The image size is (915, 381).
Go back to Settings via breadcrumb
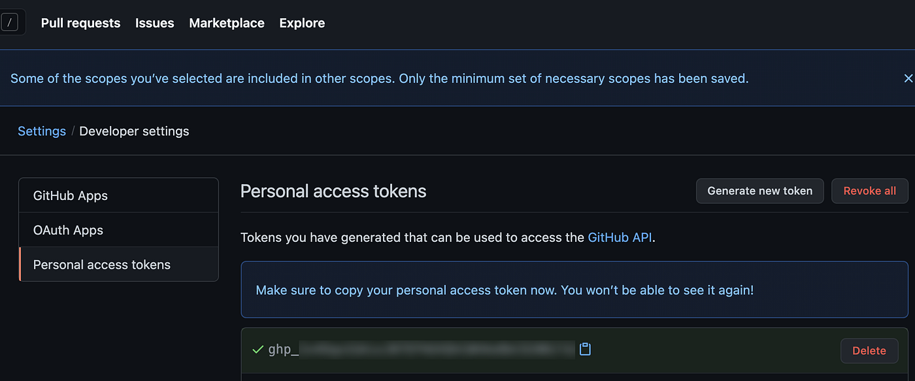pos(41,131)
